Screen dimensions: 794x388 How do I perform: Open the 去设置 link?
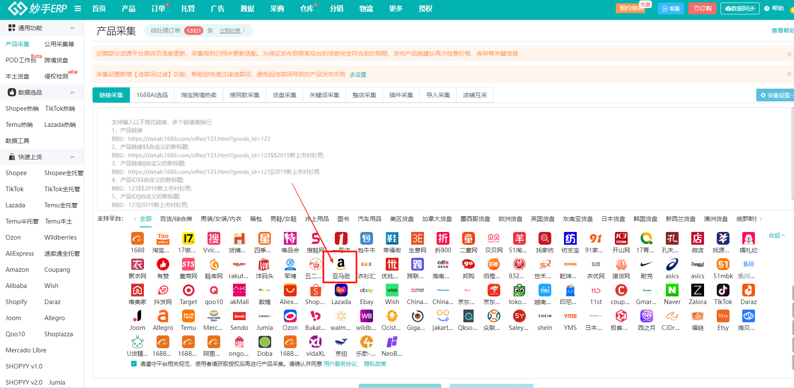358,75
